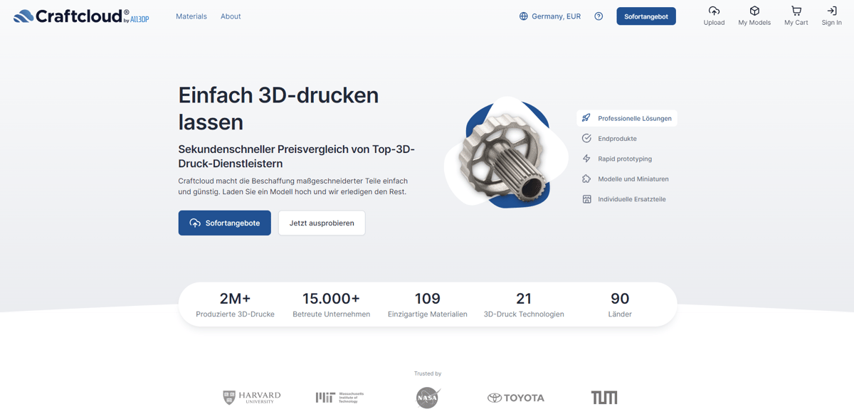This screenshot has width=854, height=414.
Task: Click the 21 3D-Druck Technologien statistic
Action: 524,305
